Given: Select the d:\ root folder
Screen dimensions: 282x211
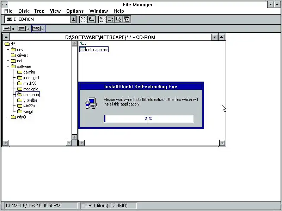Looking at the screenshot, I should pyautogui.click(x=10, y=44).
